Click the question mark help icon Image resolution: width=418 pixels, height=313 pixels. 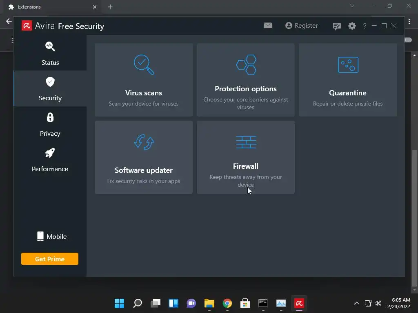(x=365, y=26)
